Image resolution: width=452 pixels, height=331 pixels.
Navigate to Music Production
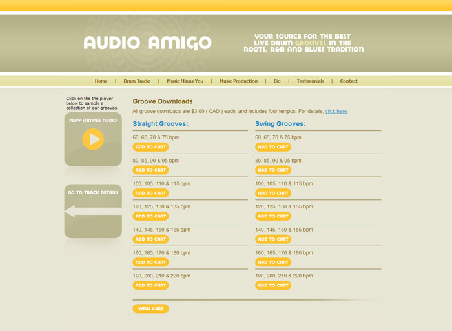click(x=238, y=81)
